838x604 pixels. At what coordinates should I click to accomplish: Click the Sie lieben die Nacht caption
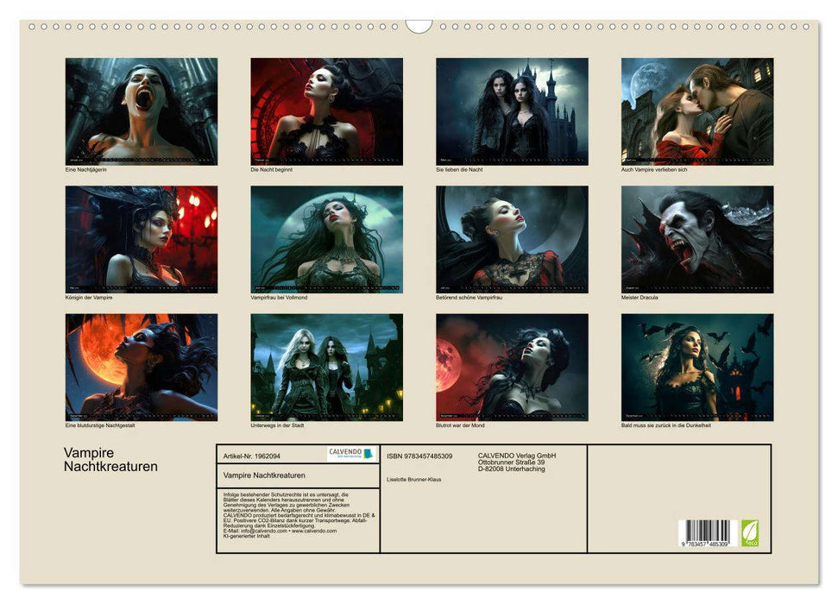click(459, 170)
